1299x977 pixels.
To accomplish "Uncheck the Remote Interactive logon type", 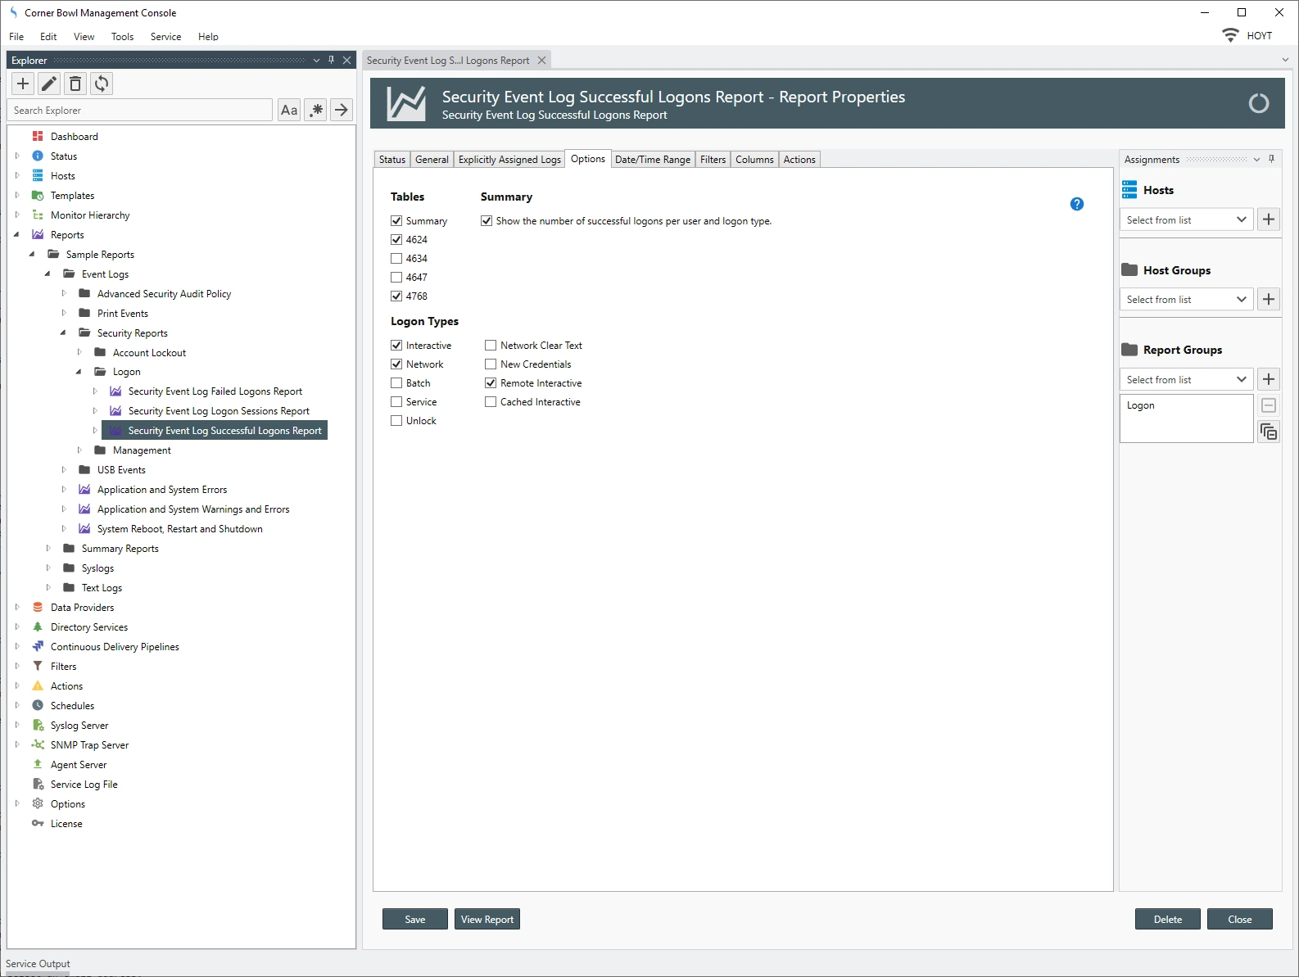I will (x=491, y=383).
